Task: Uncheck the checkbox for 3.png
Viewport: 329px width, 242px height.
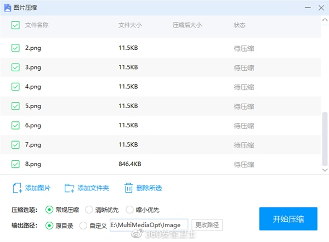Action: click(x=15, y=67)
